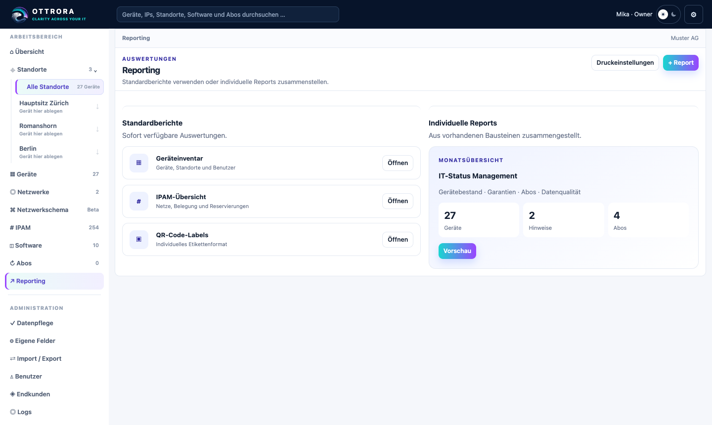
Task: Create a new report with + Report
Action: pyautogui.click(x=681, y=63)
